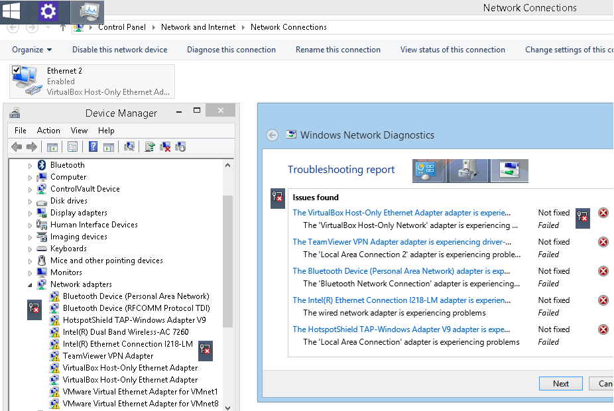Click Network and Internet breadcrumb
Image resolution: width=614 pixels, height=411 pixels.
coord(198,27)
